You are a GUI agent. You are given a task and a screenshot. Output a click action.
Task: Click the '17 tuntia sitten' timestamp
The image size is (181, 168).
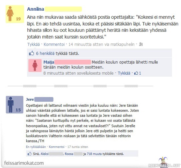pos(78,147)
